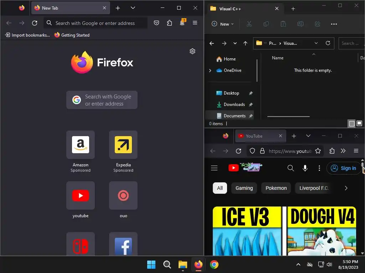Open the hamburger application menu in left Firefox

pos(195,23)
